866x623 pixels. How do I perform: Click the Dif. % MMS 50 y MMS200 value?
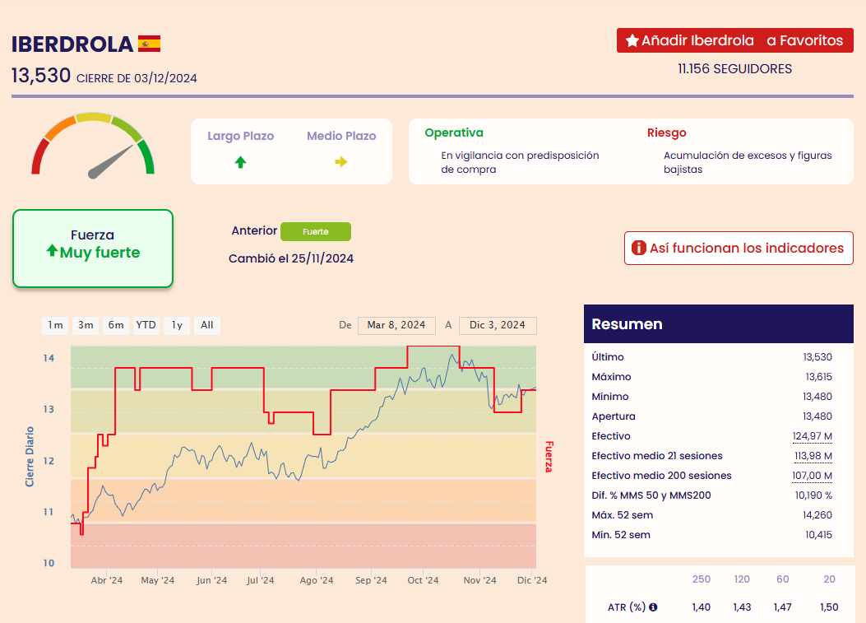pos(813,495)
